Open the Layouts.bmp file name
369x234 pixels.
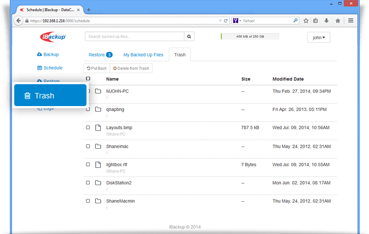[119, 127]
